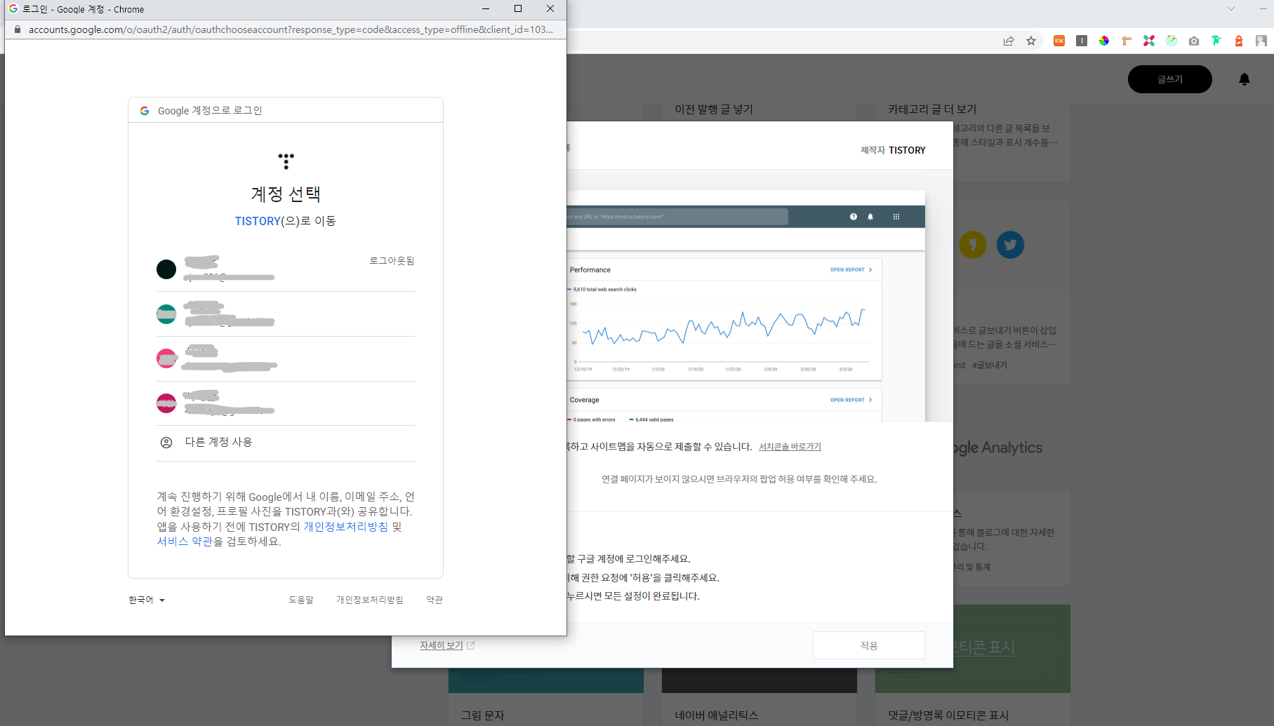Screen dimensions: 1274x726
Task: Open the orange figure extension icon
Action: (x=1239, y=41)
